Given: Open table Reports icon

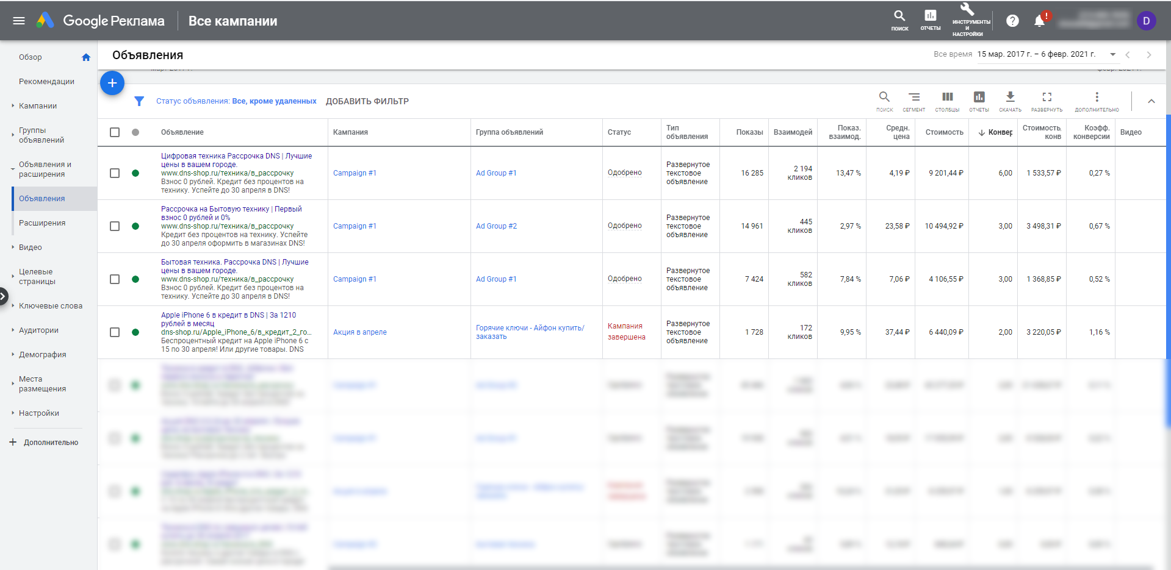Looking at the screenshot, I should [x=979, y=101].
